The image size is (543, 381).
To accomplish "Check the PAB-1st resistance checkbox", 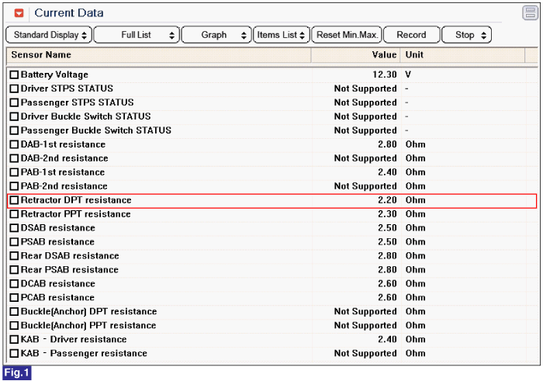I will [14, 172].
